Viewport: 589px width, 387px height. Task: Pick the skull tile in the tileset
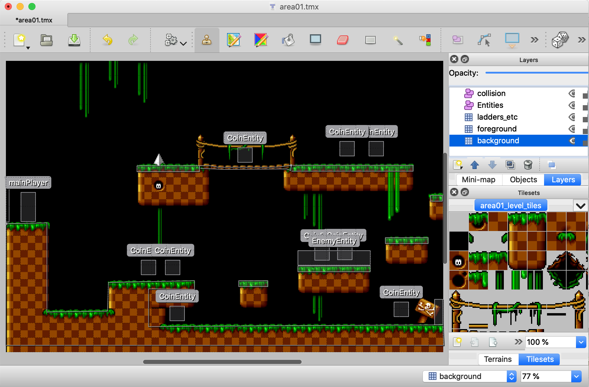tap(459, 261)
